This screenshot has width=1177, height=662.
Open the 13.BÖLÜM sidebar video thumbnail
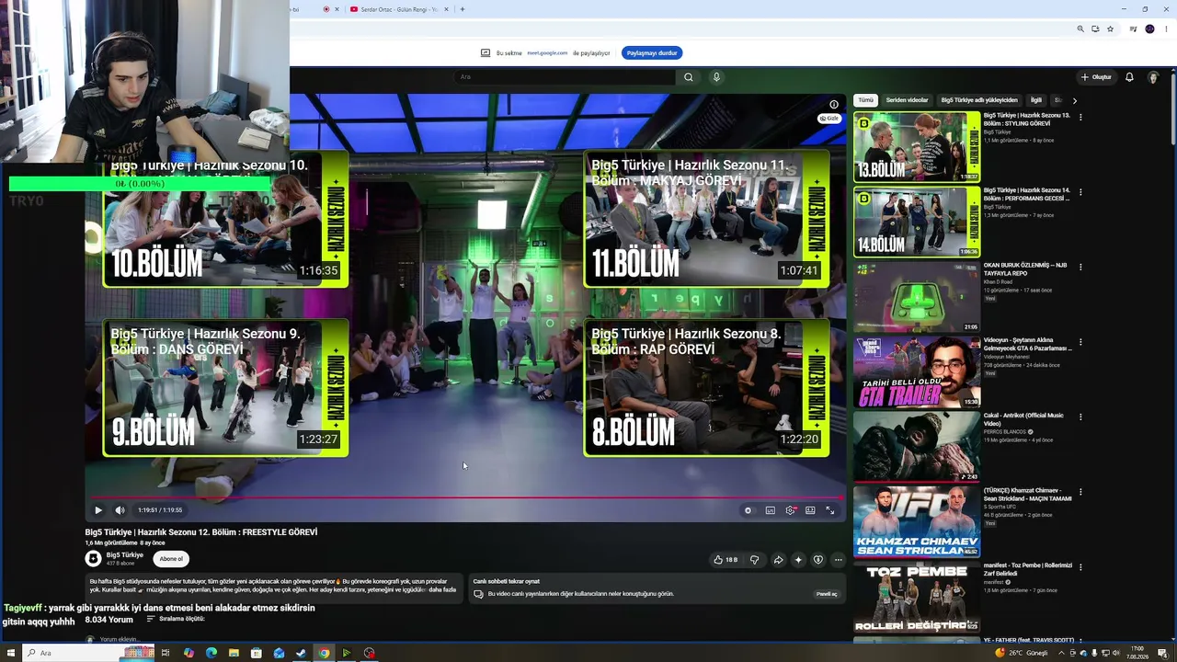[917, 147]
